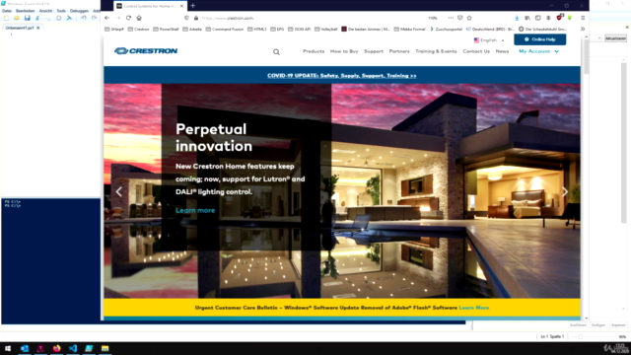Open Visual Studio Code from the taskbar

[x=73, y=348]
